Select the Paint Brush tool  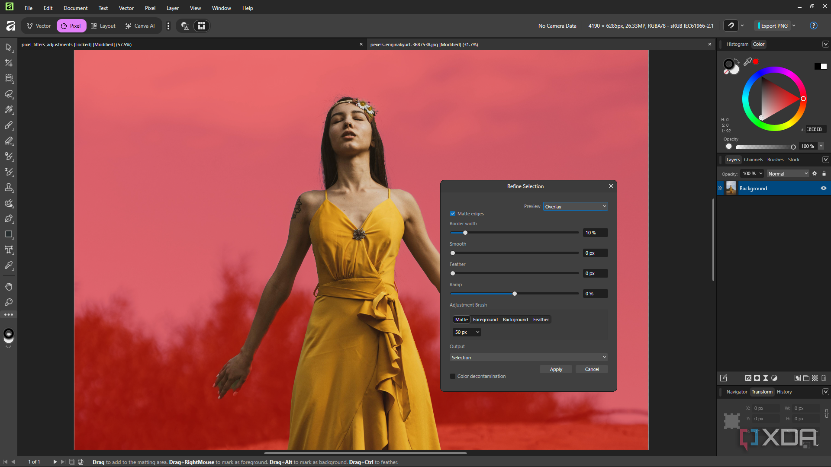pyautogui.click(x=9, y=125)
